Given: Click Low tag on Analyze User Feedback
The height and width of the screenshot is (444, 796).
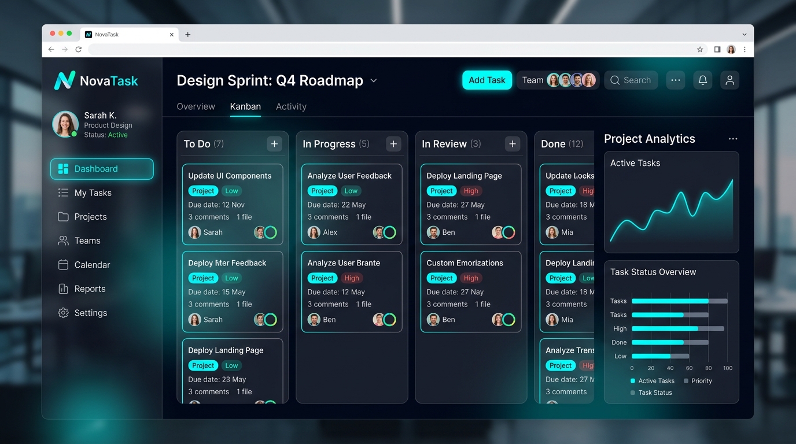Looking at the screenshot, I should pos(351,191).
